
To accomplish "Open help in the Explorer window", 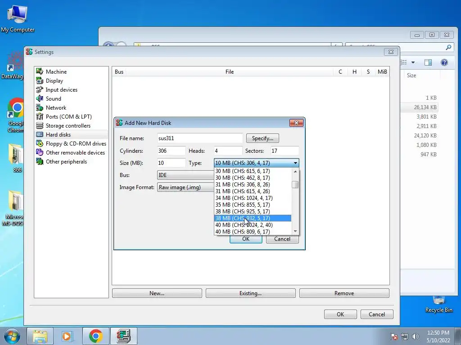I will point(444,62).
